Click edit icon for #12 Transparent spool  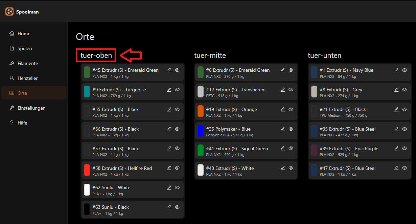point(283,90)
